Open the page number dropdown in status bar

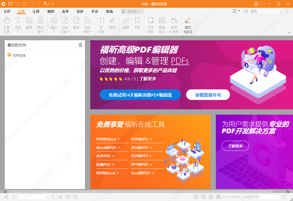click(x=47, y=197)
